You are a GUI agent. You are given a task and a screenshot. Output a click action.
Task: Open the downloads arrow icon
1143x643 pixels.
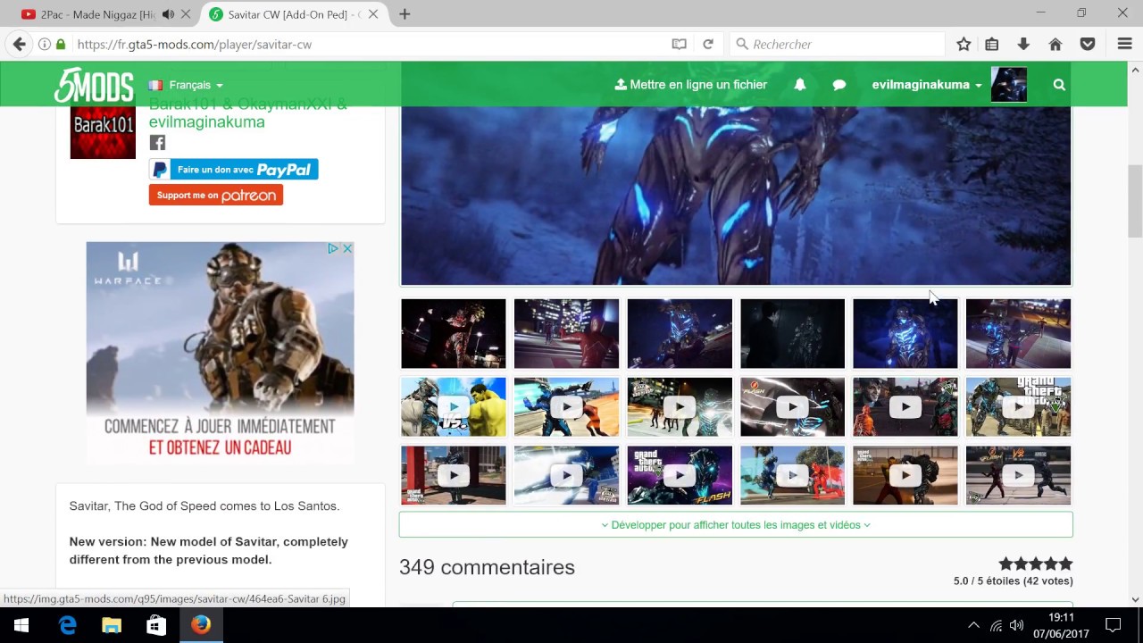point(1023,44)
